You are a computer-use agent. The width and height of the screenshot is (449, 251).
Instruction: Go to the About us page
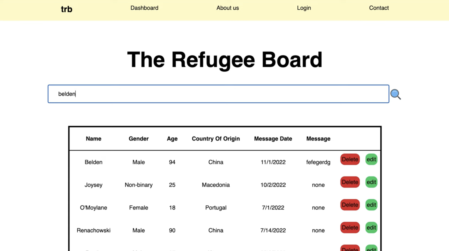click(x=228, y=8)
